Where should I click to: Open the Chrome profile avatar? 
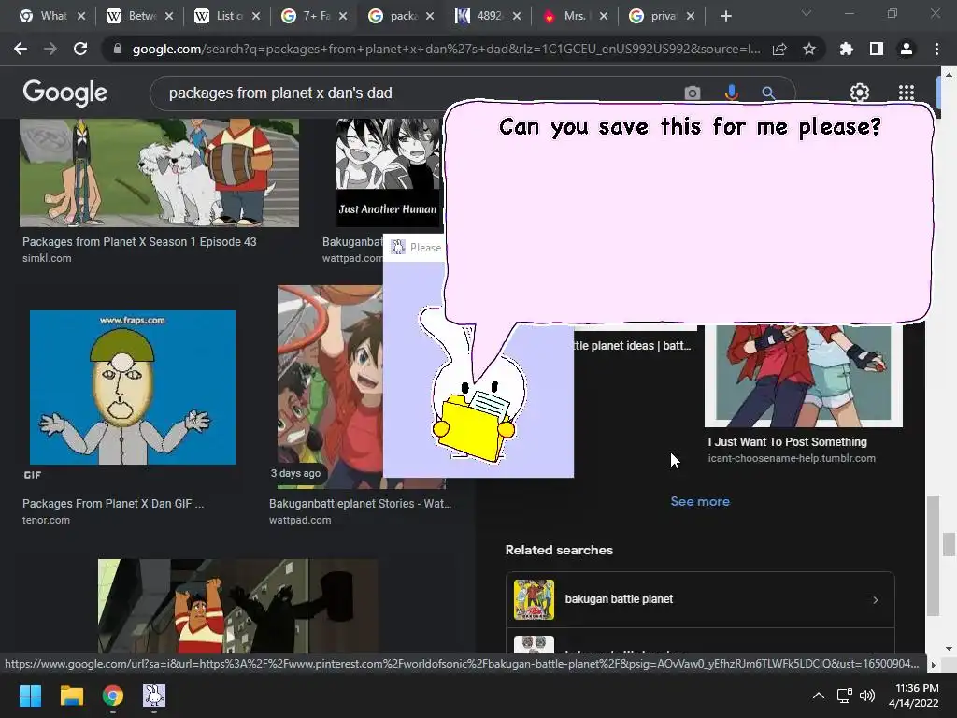pyautogui.click(x=907, y=49)
